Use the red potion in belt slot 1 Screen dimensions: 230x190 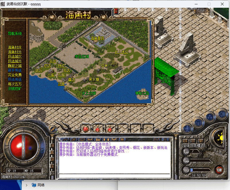click(86, 129)
